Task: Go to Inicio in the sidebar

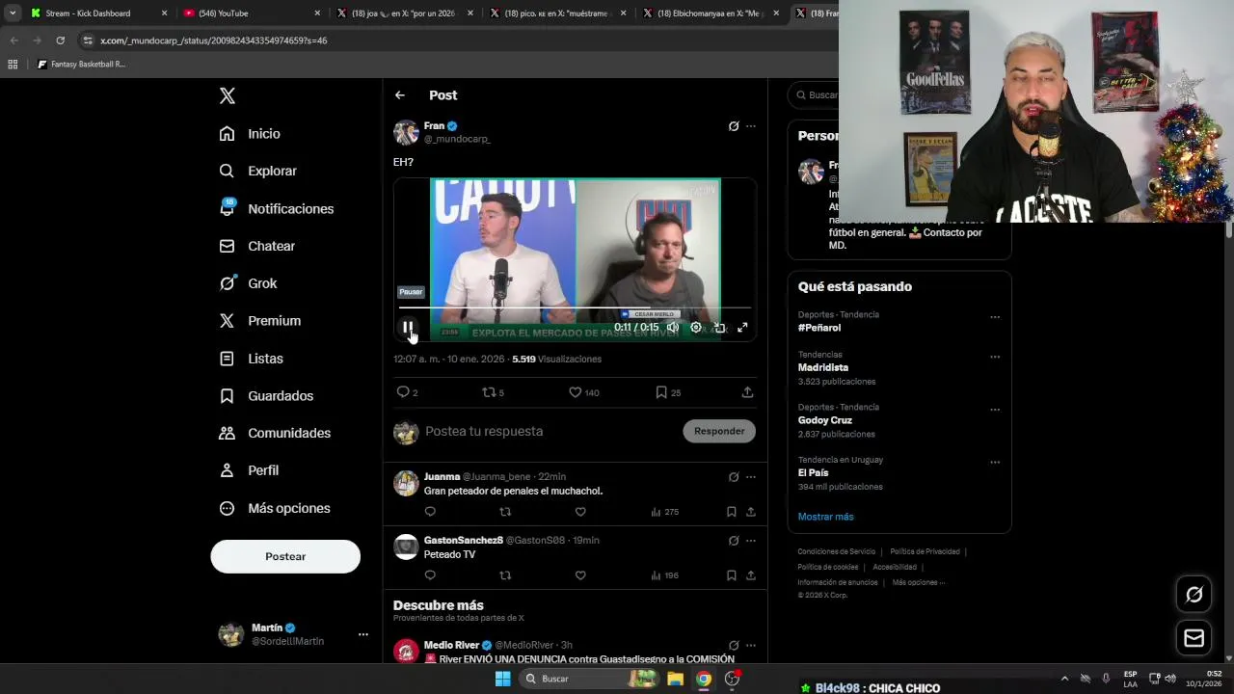Action: click(250, 134)
